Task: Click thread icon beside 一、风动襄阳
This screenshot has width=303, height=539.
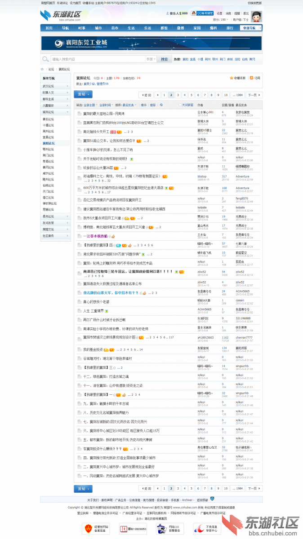Action: (x=79, y=476)
